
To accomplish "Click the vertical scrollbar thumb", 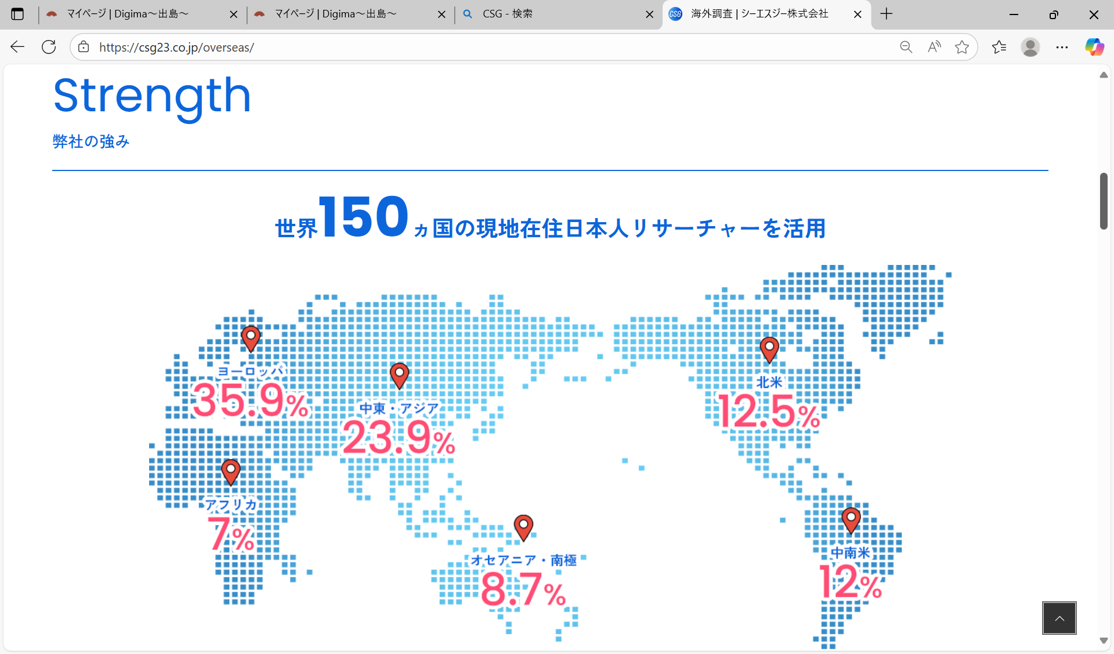I will 1104,201.
